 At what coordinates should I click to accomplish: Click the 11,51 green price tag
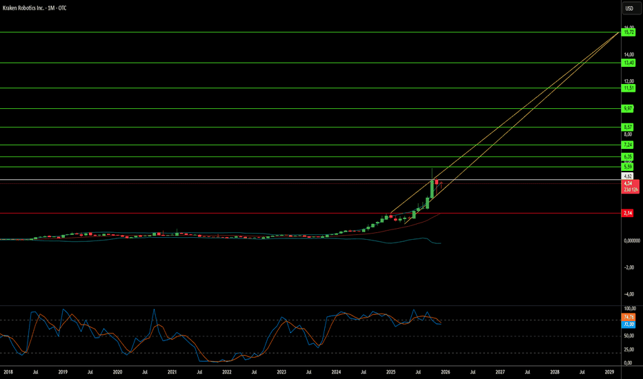(629, 88)
